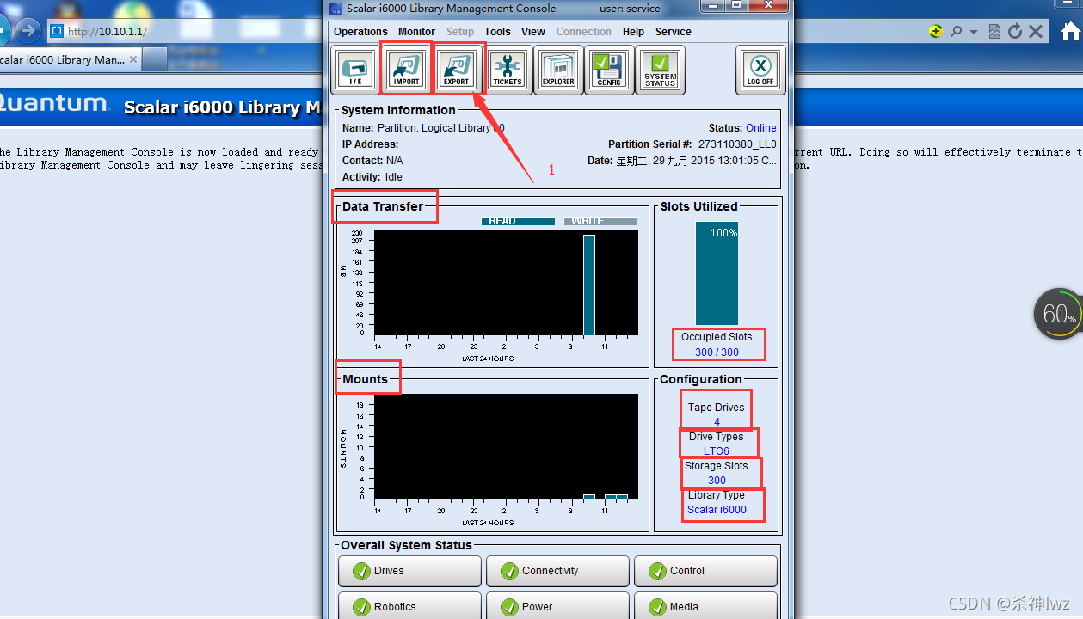Open the Monitor menu
1083x619 pixels.
click(416, 32)
